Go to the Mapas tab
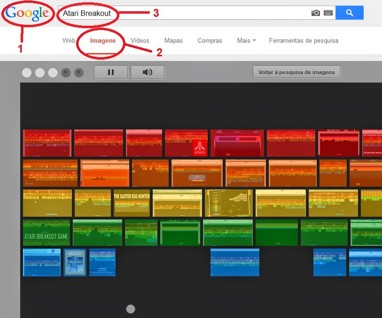382x318 pixels. pyautogui.click(x=173, y=41)
